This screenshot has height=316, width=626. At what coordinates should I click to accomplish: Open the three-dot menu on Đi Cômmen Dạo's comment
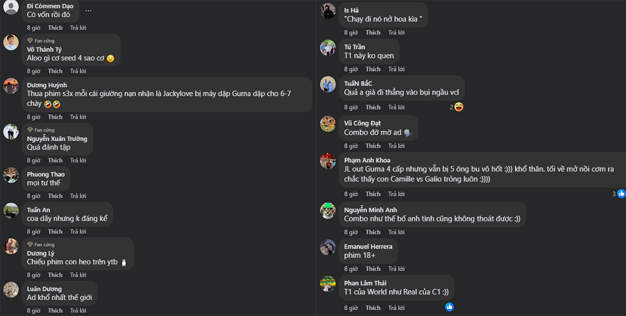click(x=88, y=10)
